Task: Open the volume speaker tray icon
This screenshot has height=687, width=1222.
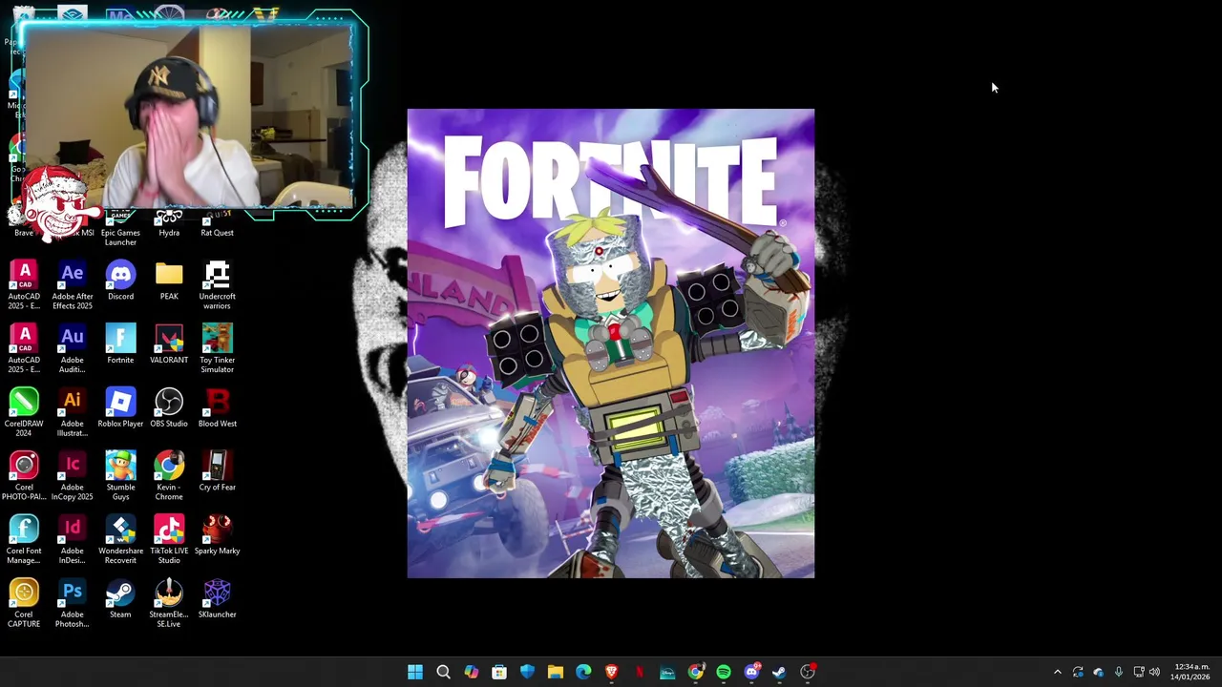Action: 1154,672
